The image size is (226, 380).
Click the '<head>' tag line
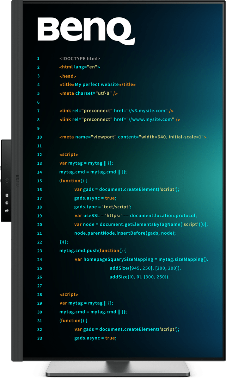point(68,76)
